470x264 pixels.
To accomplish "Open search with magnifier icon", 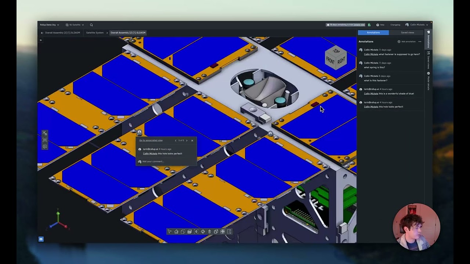I will 91,25.
